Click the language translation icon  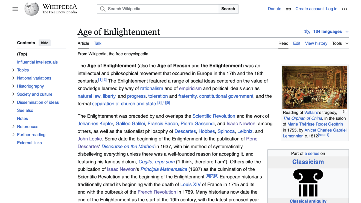click(307, 32)
